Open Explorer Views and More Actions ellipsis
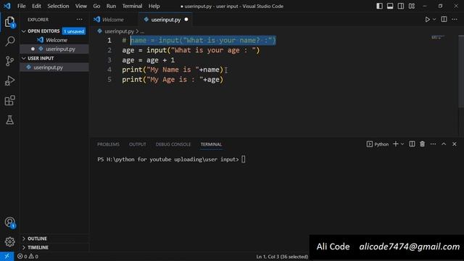 (79, 20)
